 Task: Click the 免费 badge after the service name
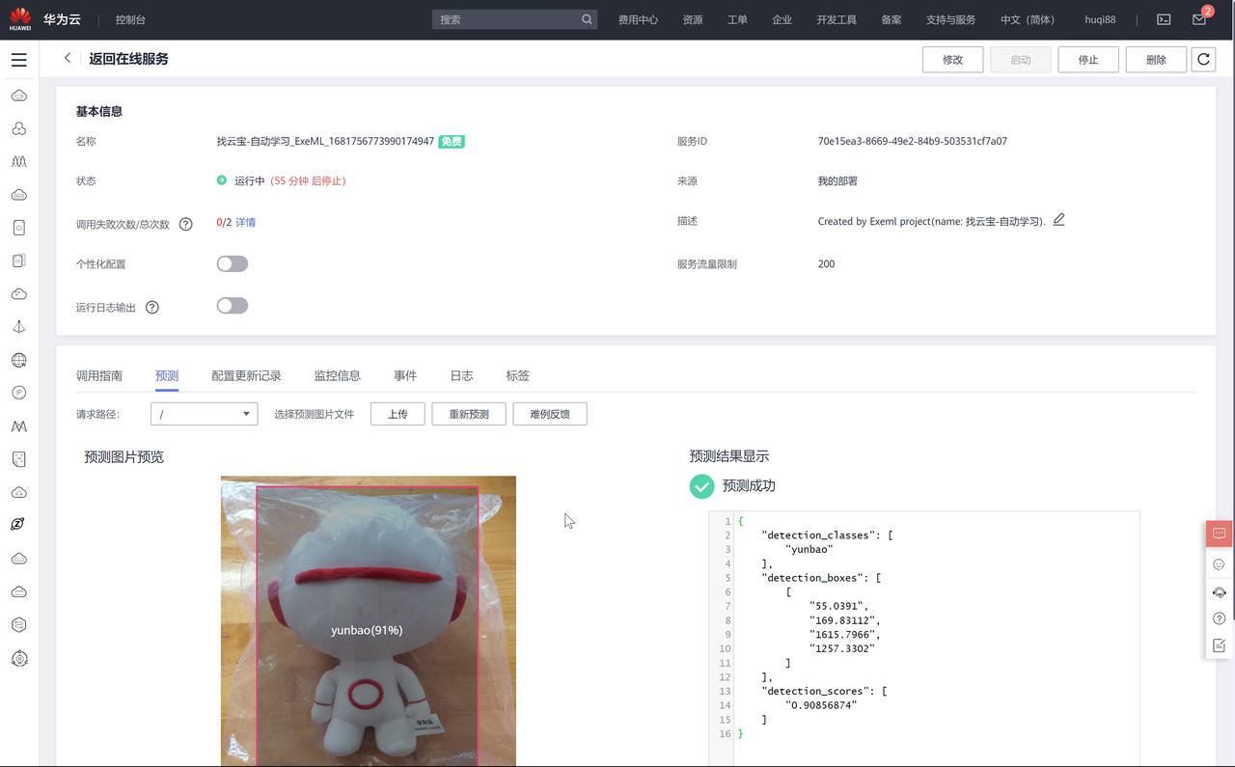click(x=452, y=142)
